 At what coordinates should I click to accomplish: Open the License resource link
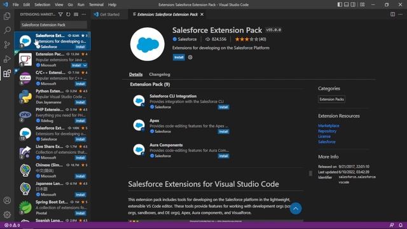pos(324,136)
